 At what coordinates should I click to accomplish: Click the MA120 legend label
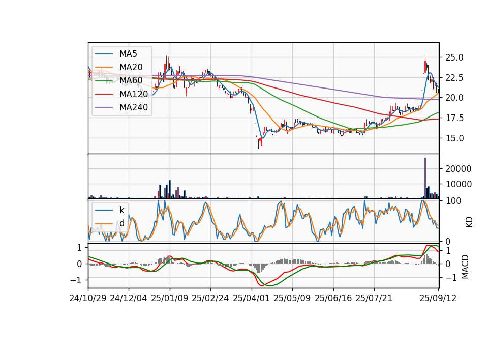click(x=134, y=94)
